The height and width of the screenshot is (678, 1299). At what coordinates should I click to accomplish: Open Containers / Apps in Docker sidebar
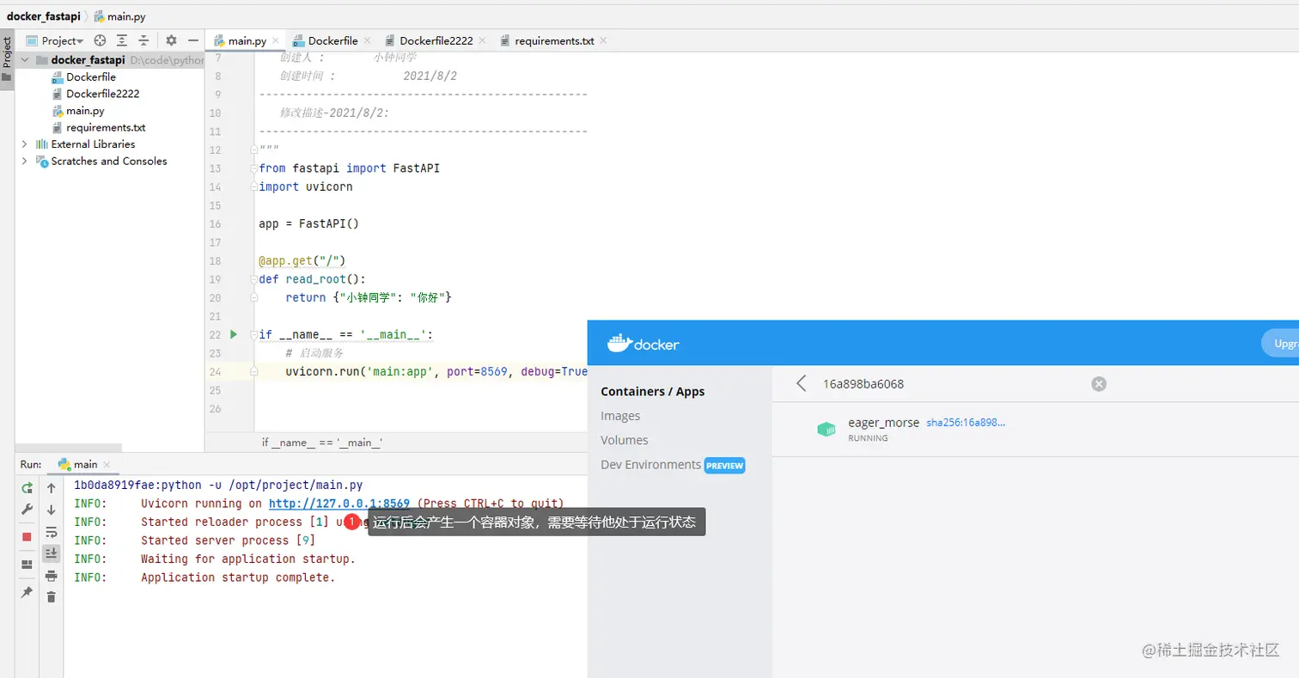653,392
